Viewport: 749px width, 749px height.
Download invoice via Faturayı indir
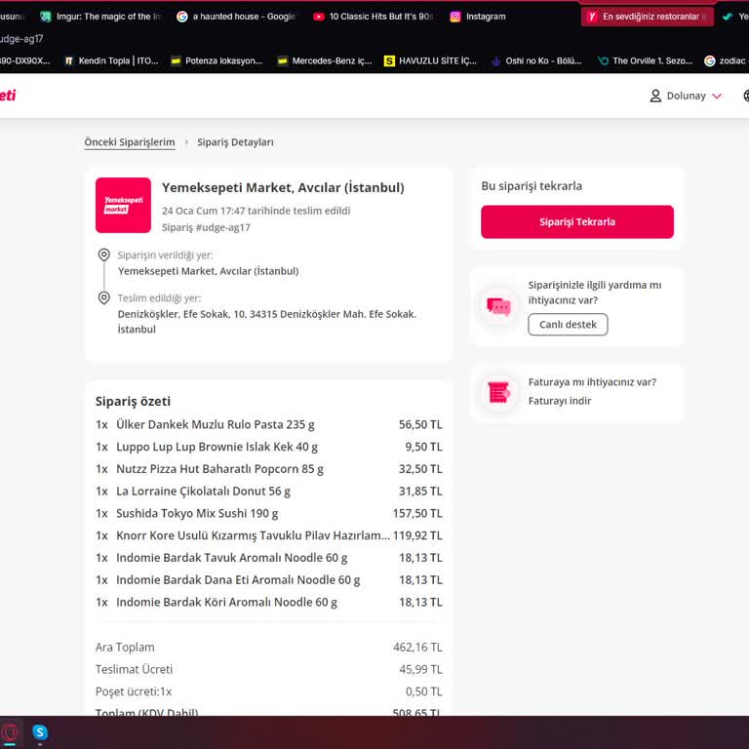(x=560, y=401)
